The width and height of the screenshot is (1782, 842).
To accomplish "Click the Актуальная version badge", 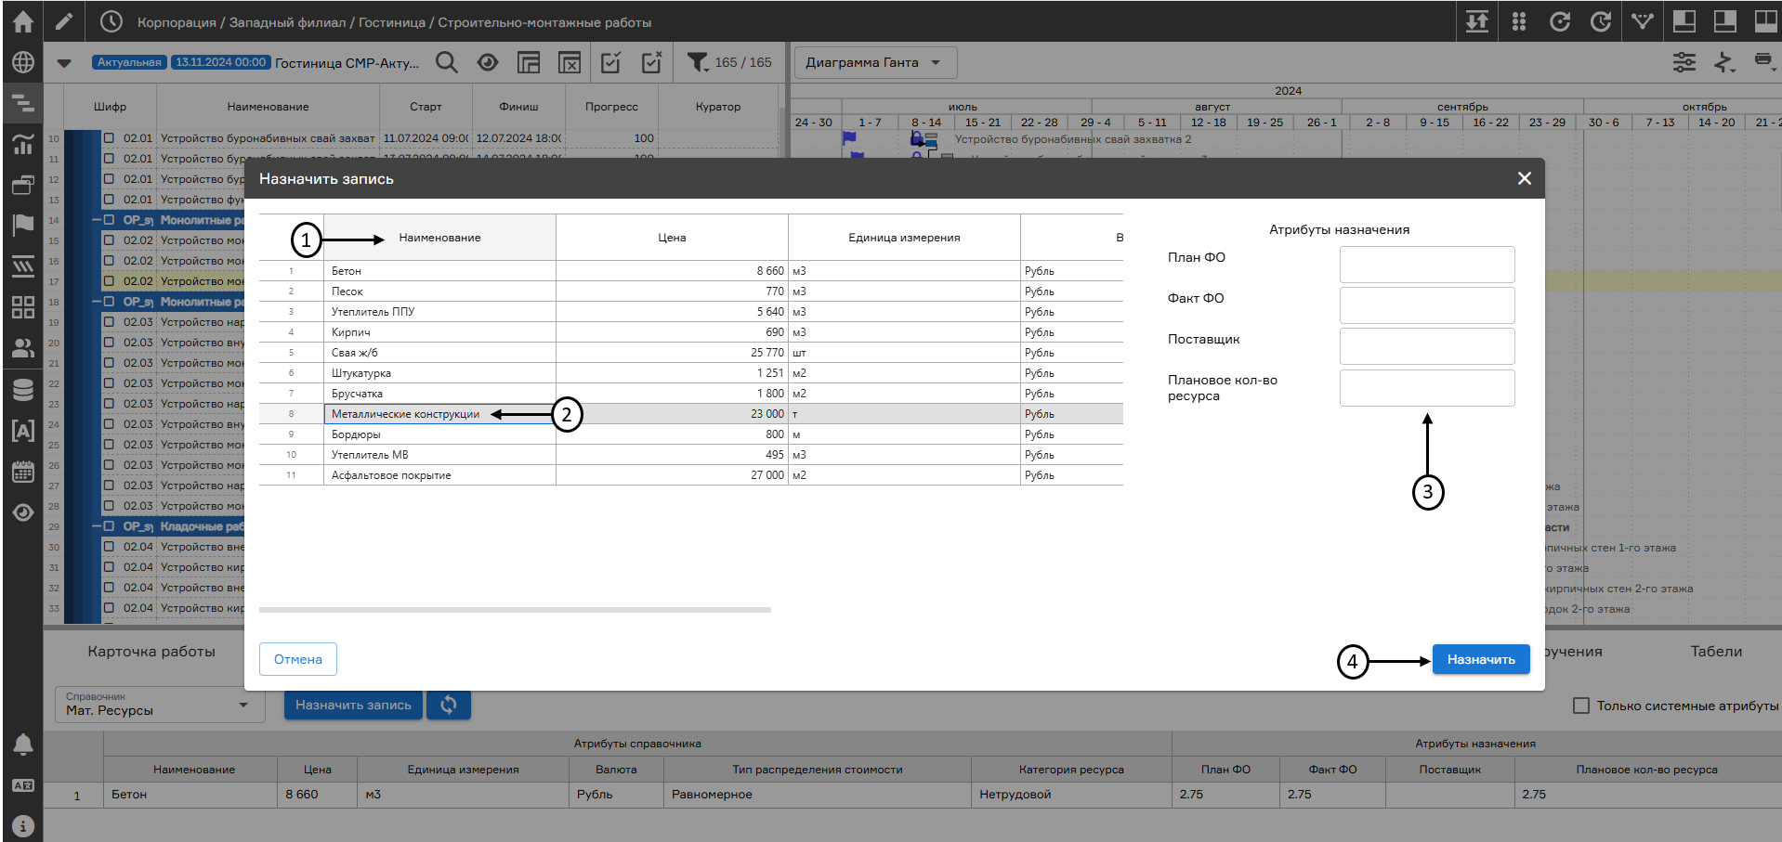I will coord(129,62).
